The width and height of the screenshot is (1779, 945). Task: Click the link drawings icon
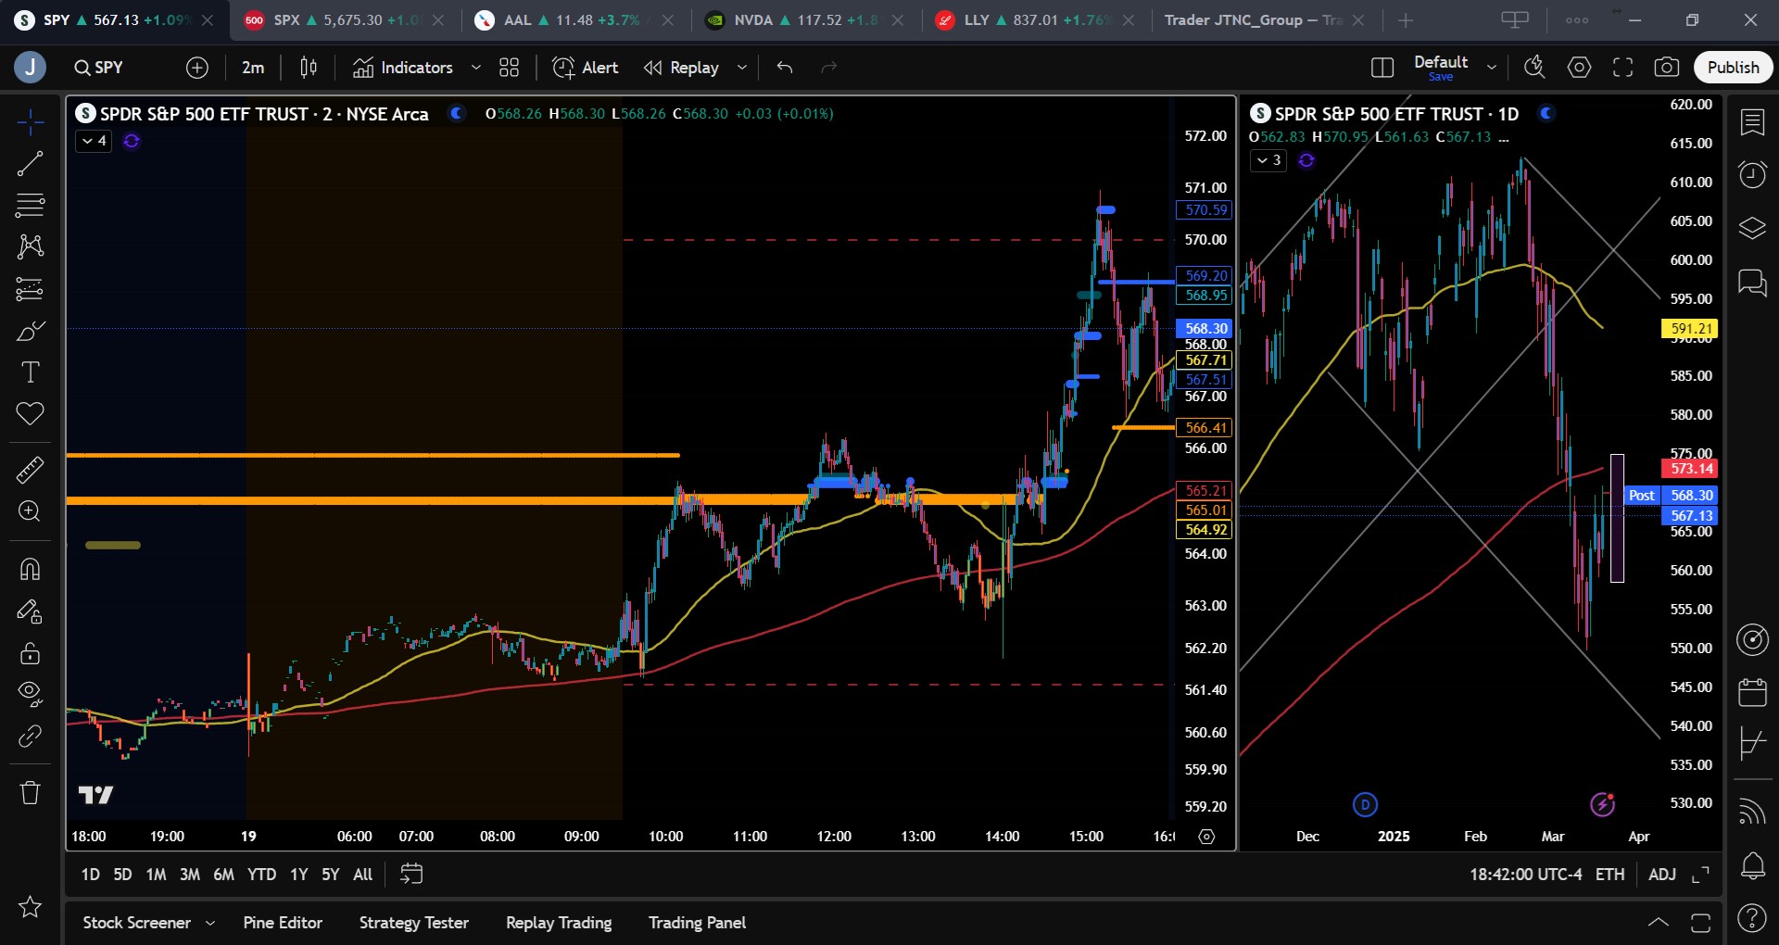(30, 737)
